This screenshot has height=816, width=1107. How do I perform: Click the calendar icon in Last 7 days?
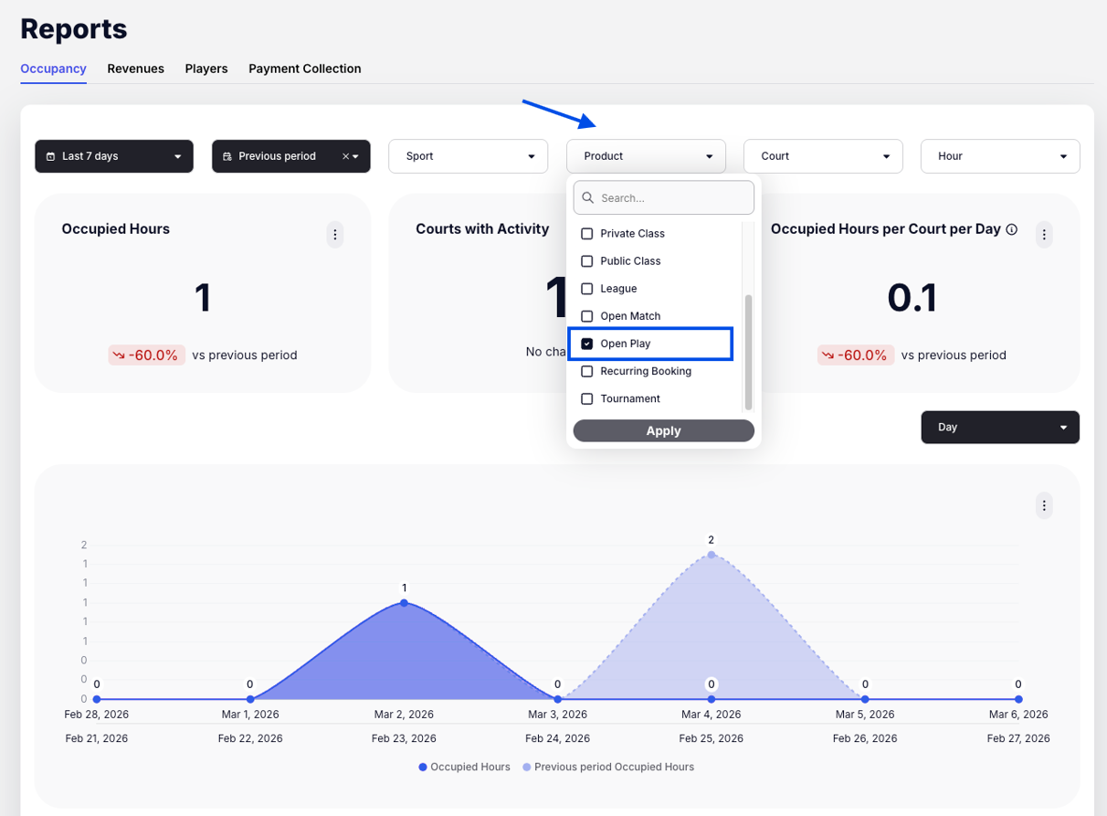click(51, 156)
